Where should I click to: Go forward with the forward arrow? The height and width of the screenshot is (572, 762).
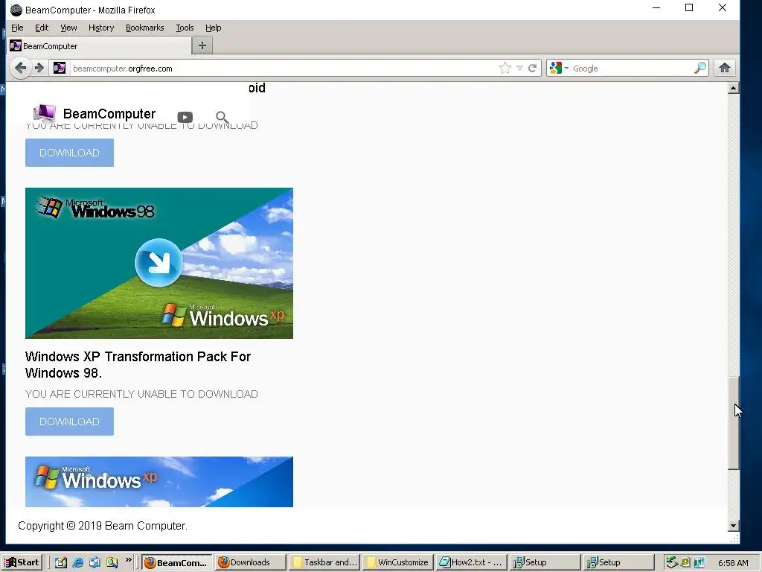pos(39,68)
